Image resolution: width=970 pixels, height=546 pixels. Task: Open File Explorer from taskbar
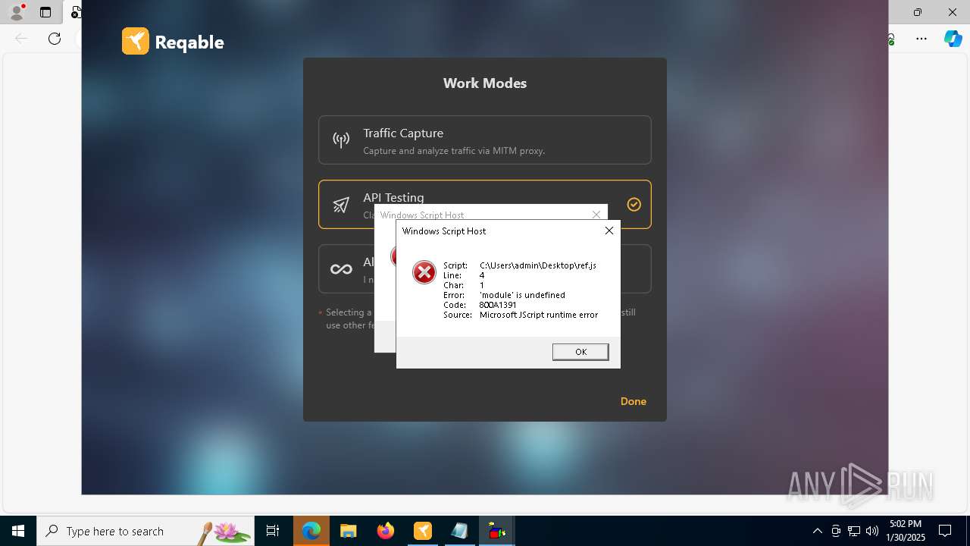click(x=349, y=531)
